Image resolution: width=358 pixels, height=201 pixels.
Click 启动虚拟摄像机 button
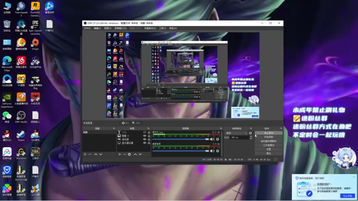click(268, 141)
